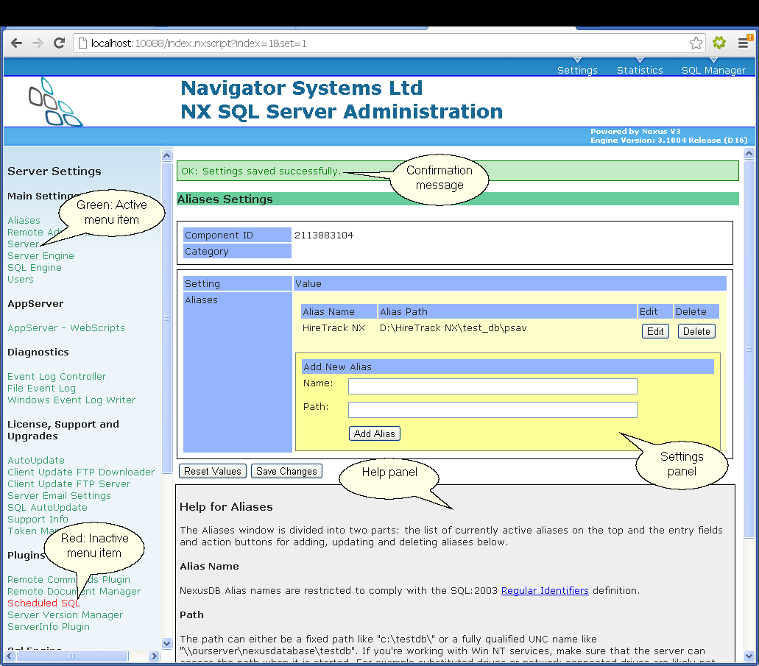
Task: Click the green gear extension icon
Action: click(x=719, y=43)
